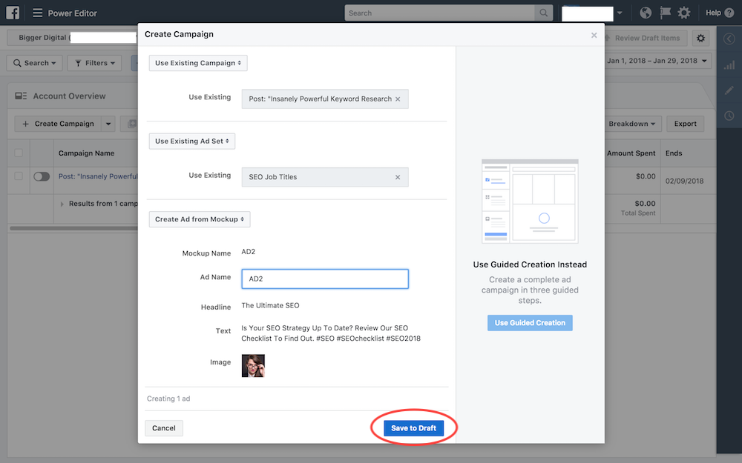Open the charts bar icon in right sidebar
742x463 pixels.
(x=729, y=64)
